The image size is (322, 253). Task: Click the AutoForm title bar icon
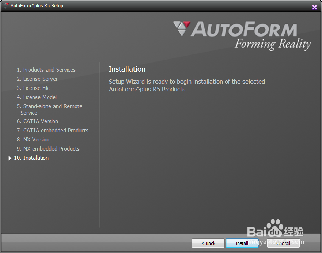pyautogui.click(x=6, y=6)
